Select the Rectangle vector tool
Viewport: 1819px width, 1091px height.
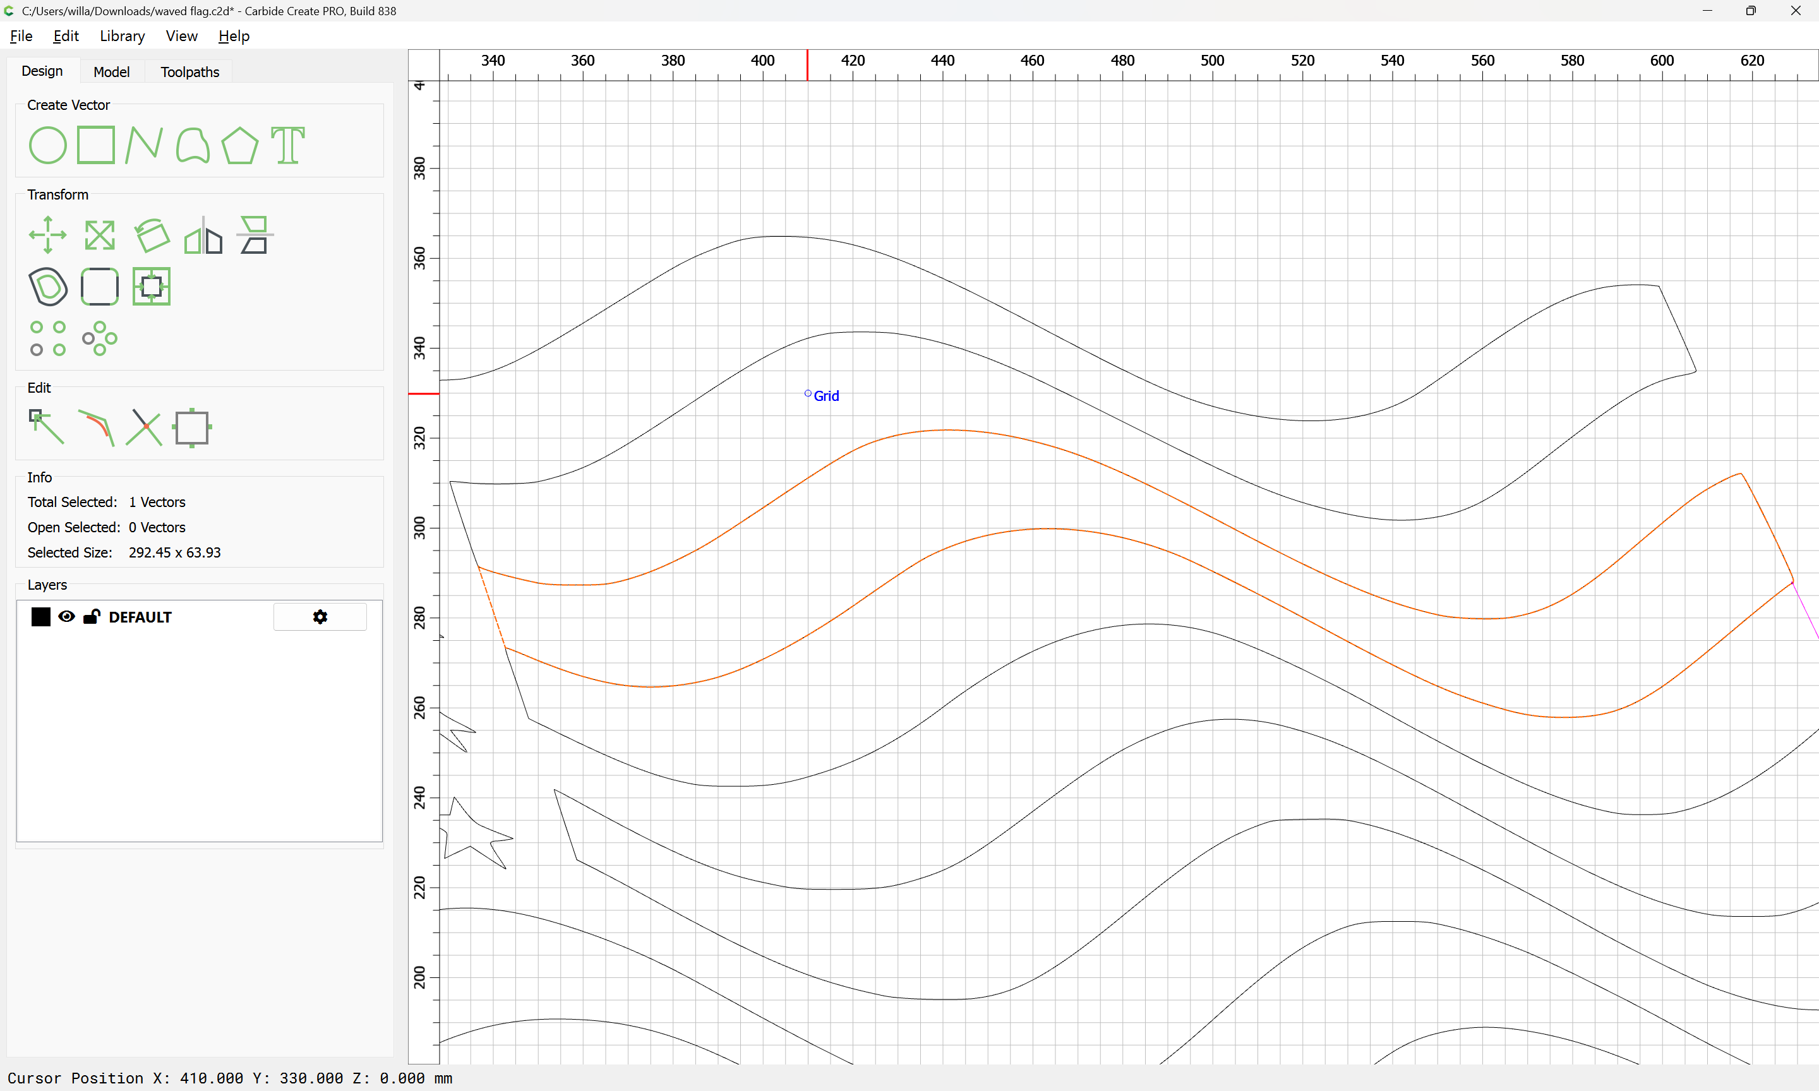coord(95,145)
